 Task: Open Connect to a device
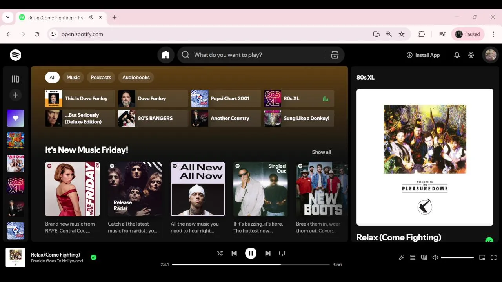(424, 257)
